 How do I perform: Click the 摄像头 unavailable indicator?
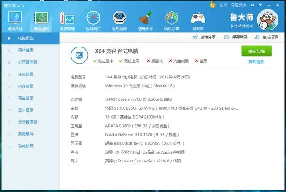[155, 61]
